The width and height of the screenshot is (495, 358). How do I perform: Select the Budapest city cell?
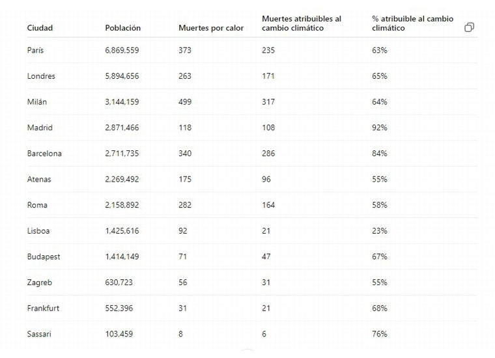[44, 256]
